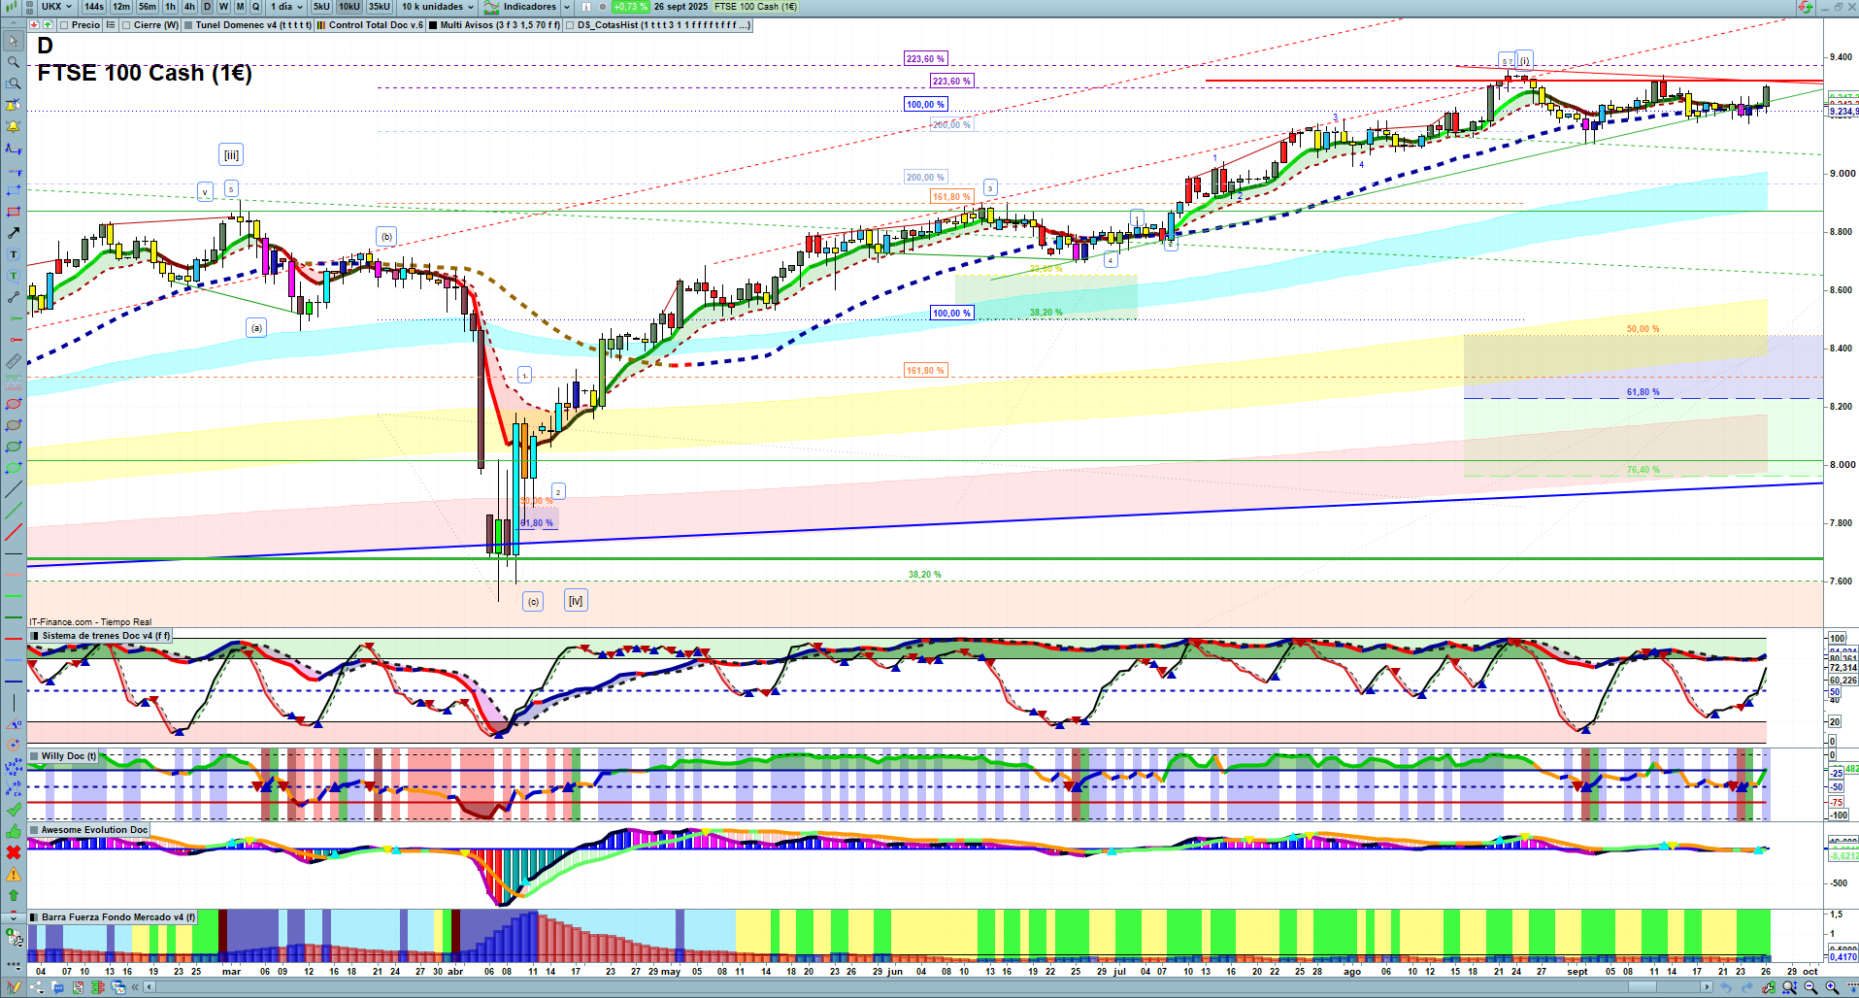The height and width of the screenshot is (998, 1859).
Task: Click the info icon next to Indicadores
Action: [586, 7]
